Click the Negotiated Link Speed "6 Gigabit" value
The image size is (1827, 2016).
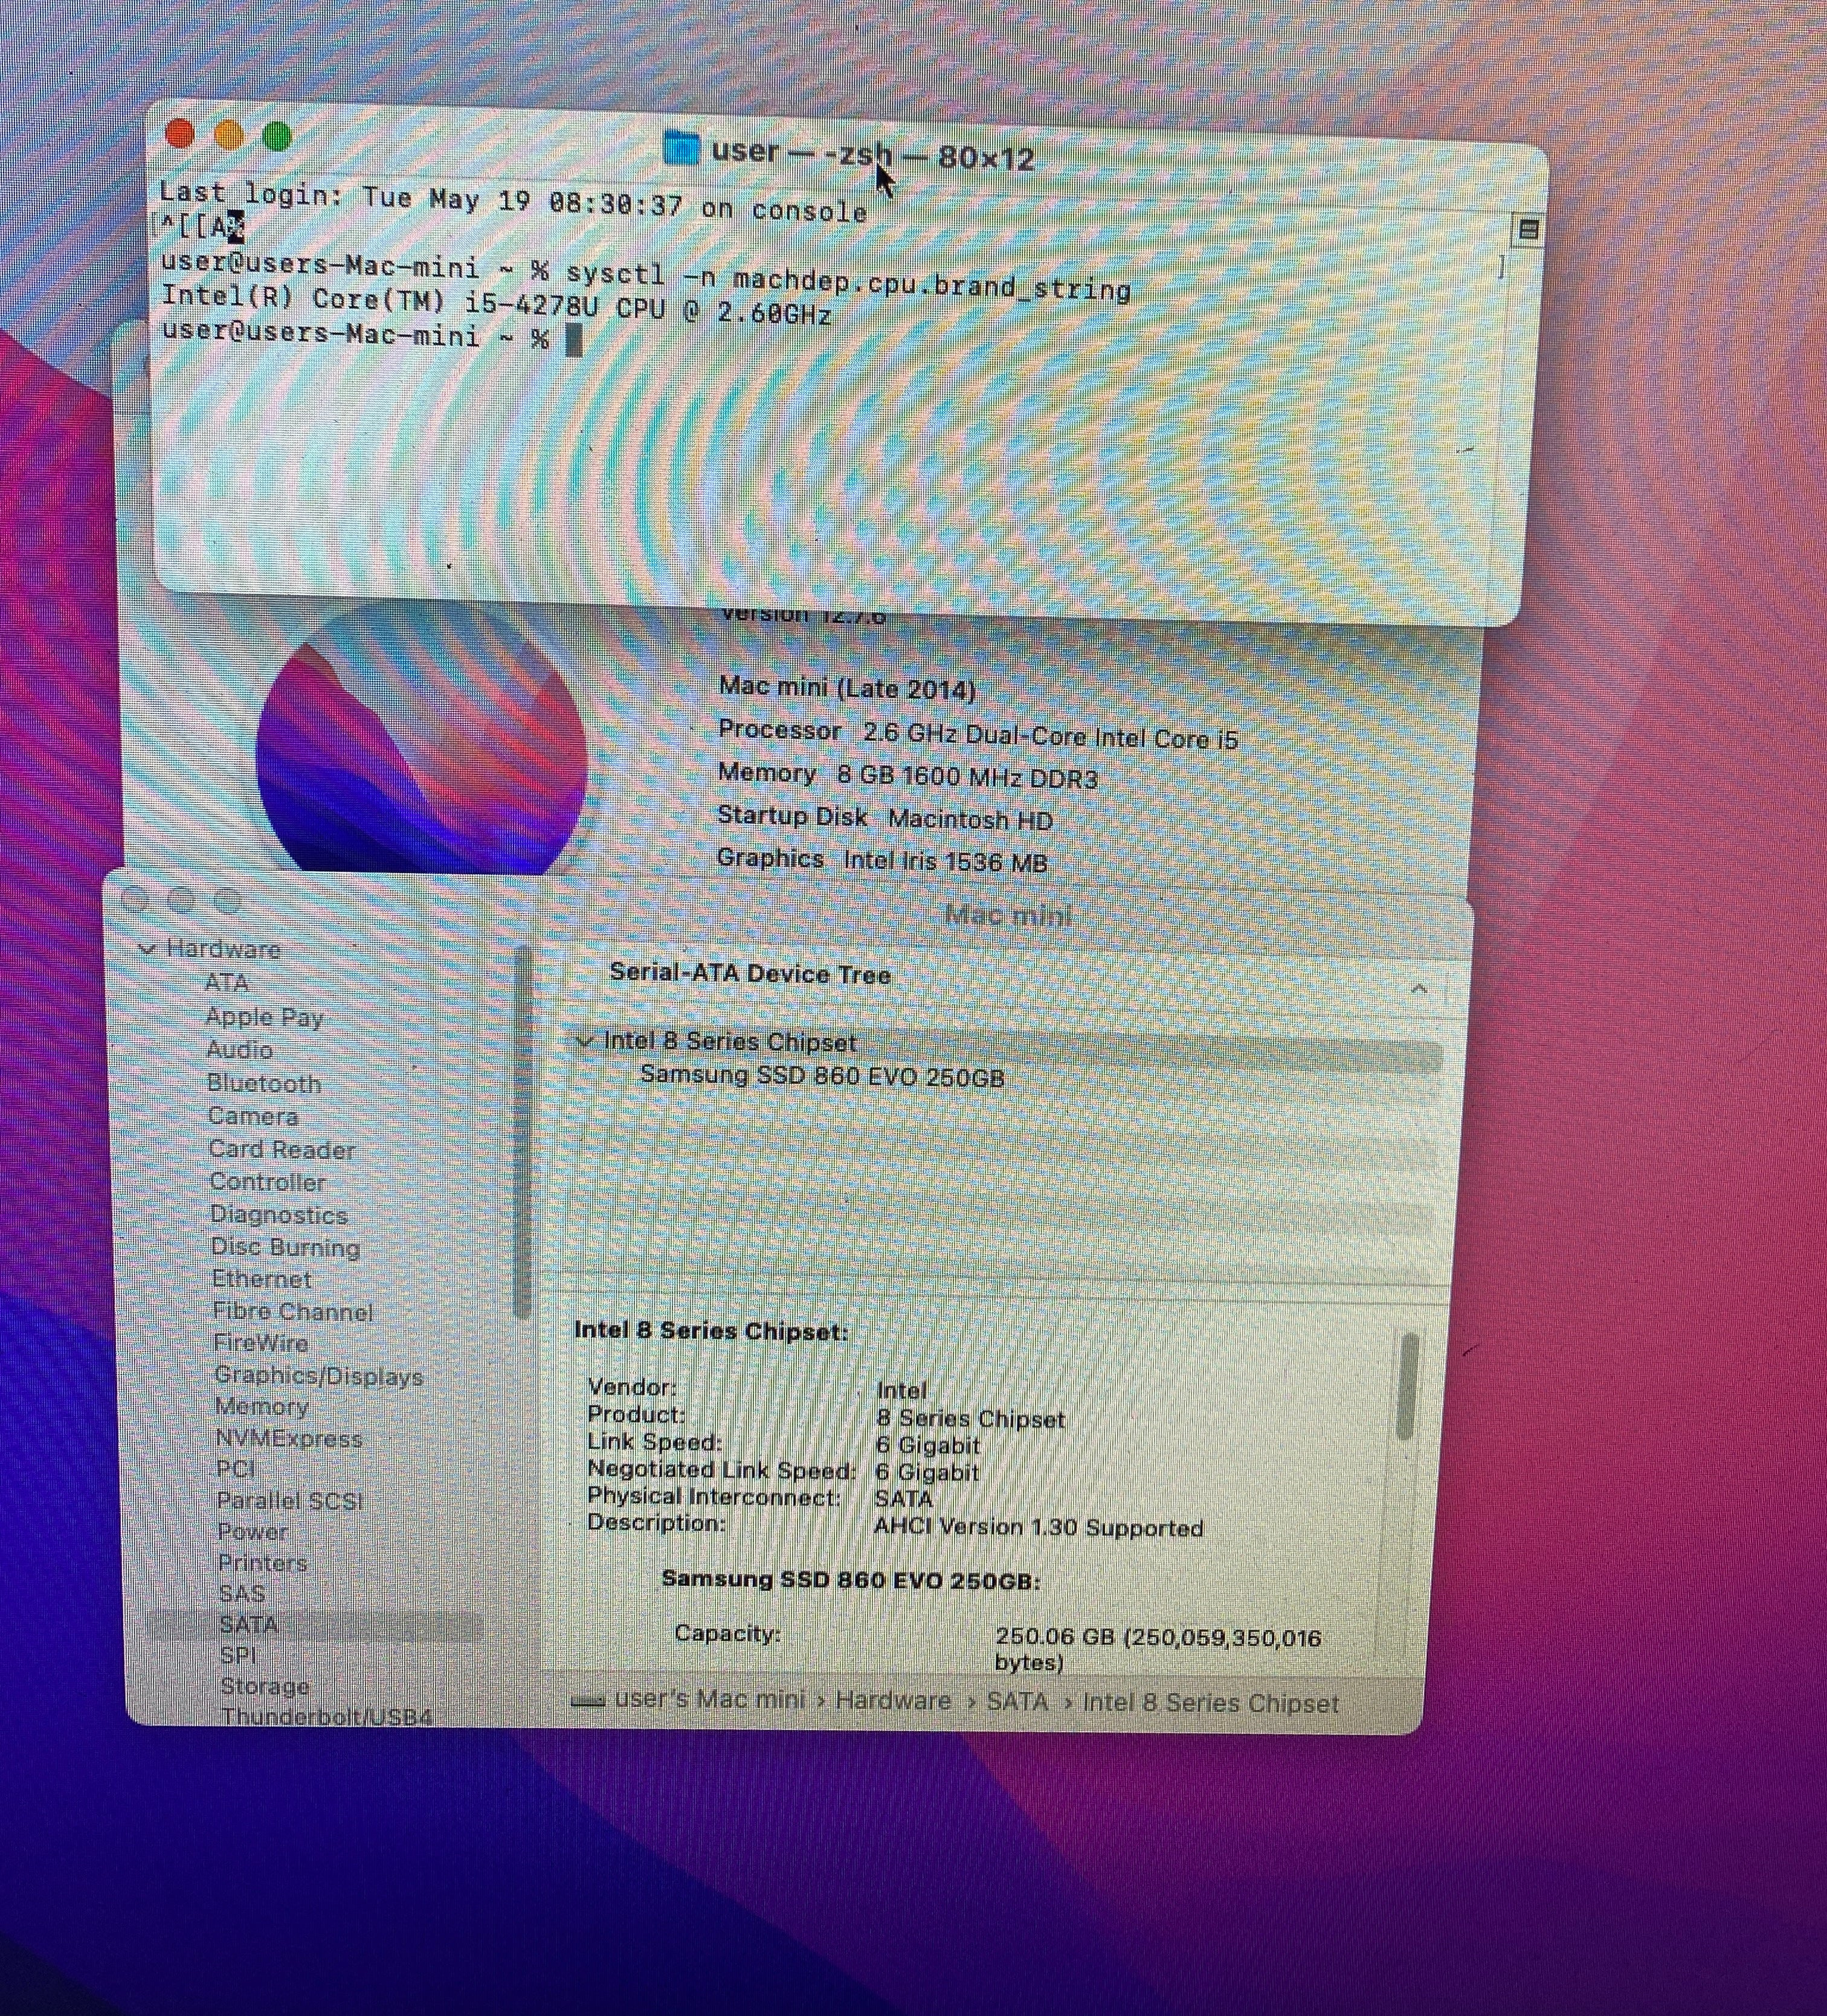coord(927,1472)
